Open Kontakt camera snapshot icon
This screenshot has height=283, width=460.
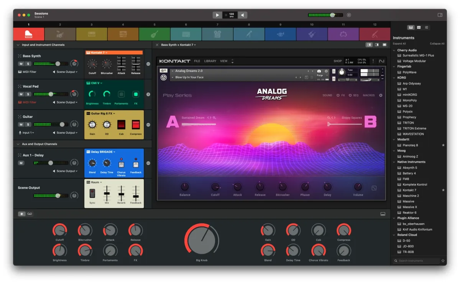click(319, 71)
